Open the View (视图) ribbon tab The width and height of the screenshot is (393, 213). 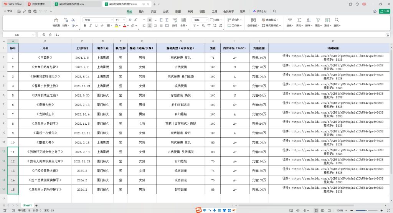click(202, 11)
